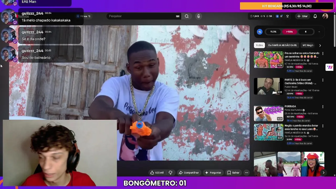Open thumbnail of Negão o patrão mandou video
Viewport: 336px width, 189px height.
pyautogui.click(x=268, y=132)
